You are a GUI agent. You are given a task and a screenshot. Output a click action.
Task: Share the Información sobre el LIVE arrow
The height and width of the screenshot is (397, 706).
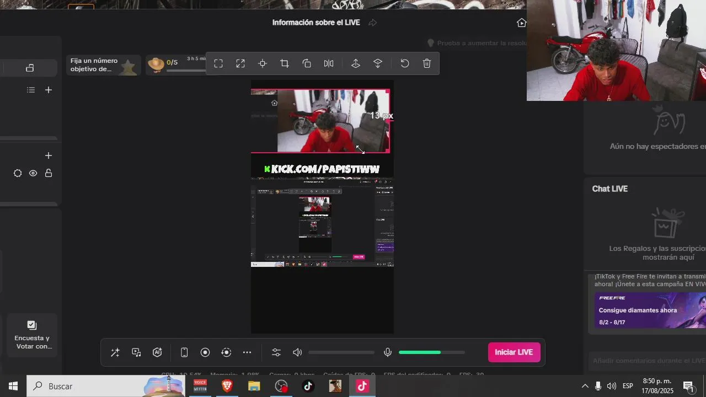(372, 23)
